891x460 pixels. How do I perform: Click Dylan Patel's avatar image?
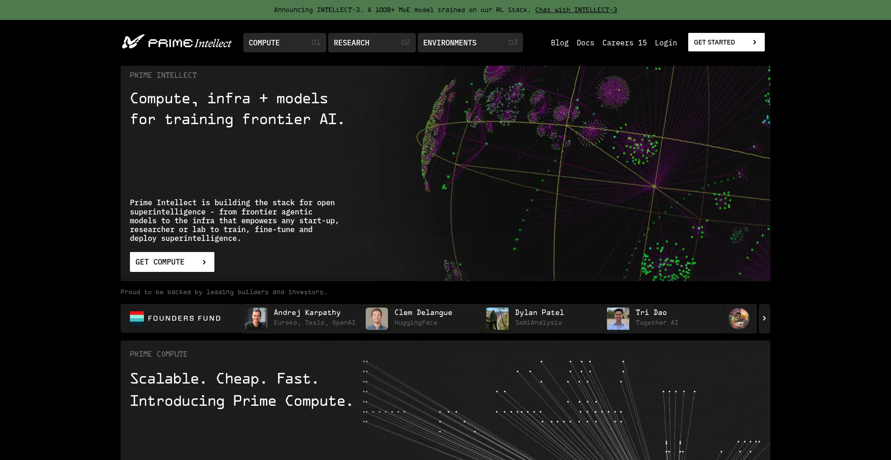point(497,319)
